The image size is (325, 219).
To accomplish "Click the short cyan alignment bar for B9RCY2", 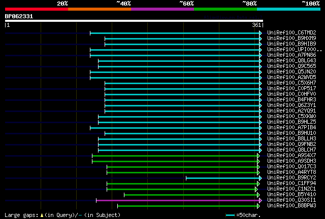I will pos(222,178).
